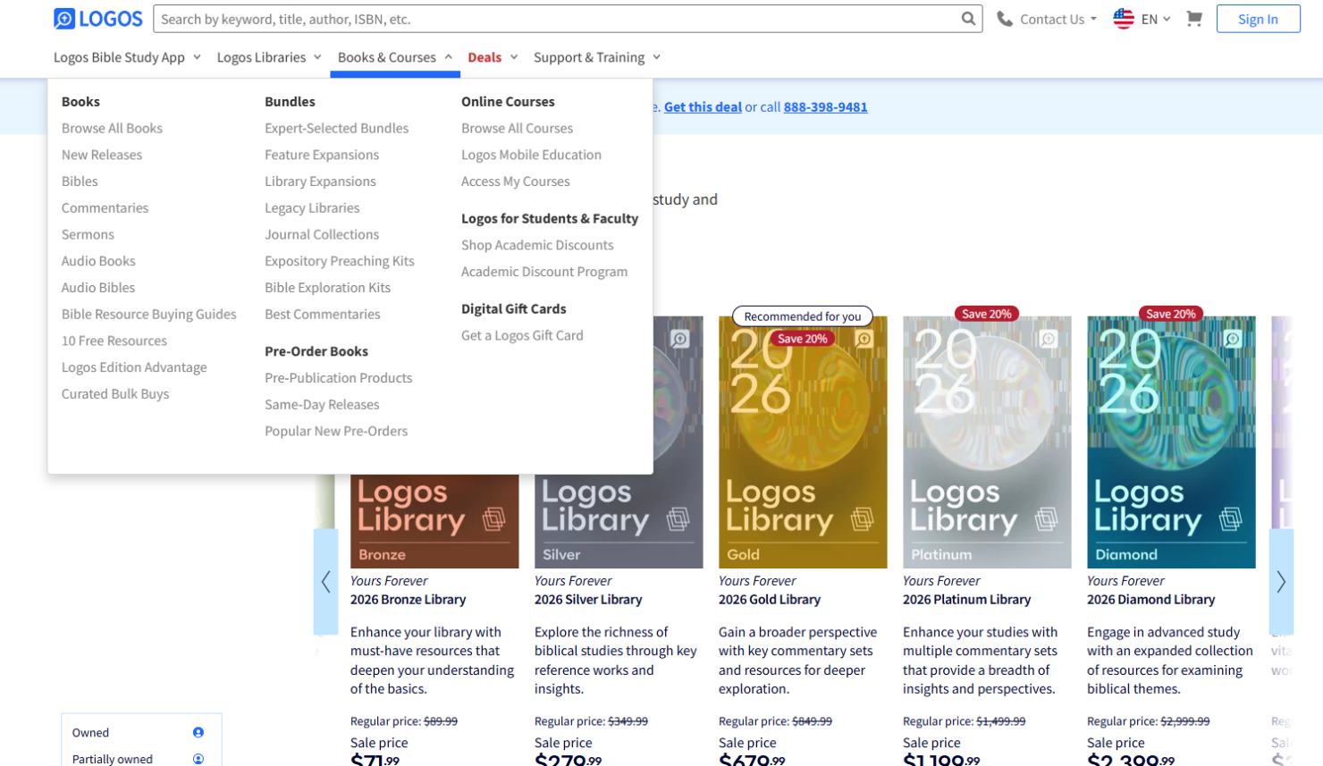Click the circled person icon beside Partially owned
This screenshot has width=1323, height=766.
coord(198,758)
